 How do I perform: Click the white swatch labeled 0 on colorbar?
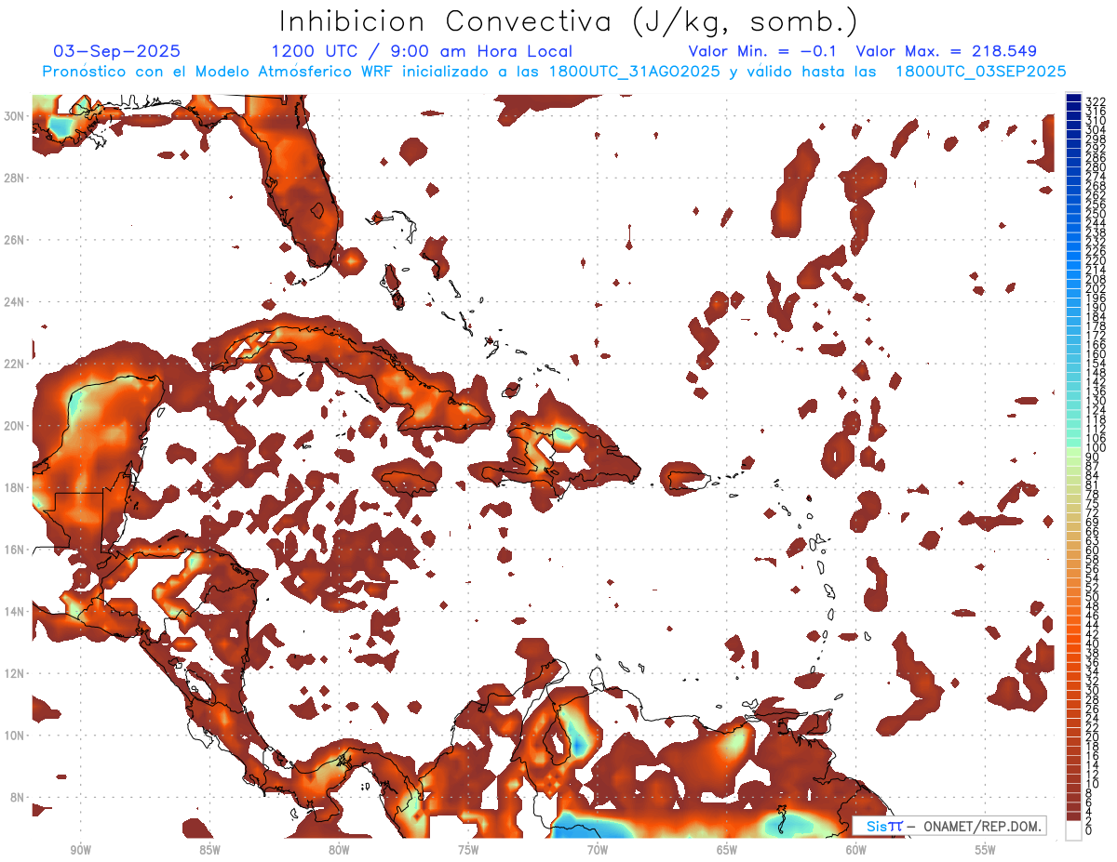pos(1074,830)
